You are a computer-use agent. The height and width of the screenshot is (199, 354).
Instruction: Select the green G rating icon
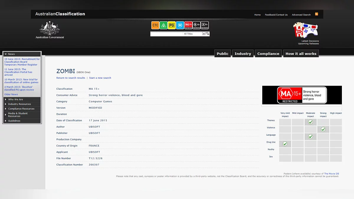tap(163, 25)
